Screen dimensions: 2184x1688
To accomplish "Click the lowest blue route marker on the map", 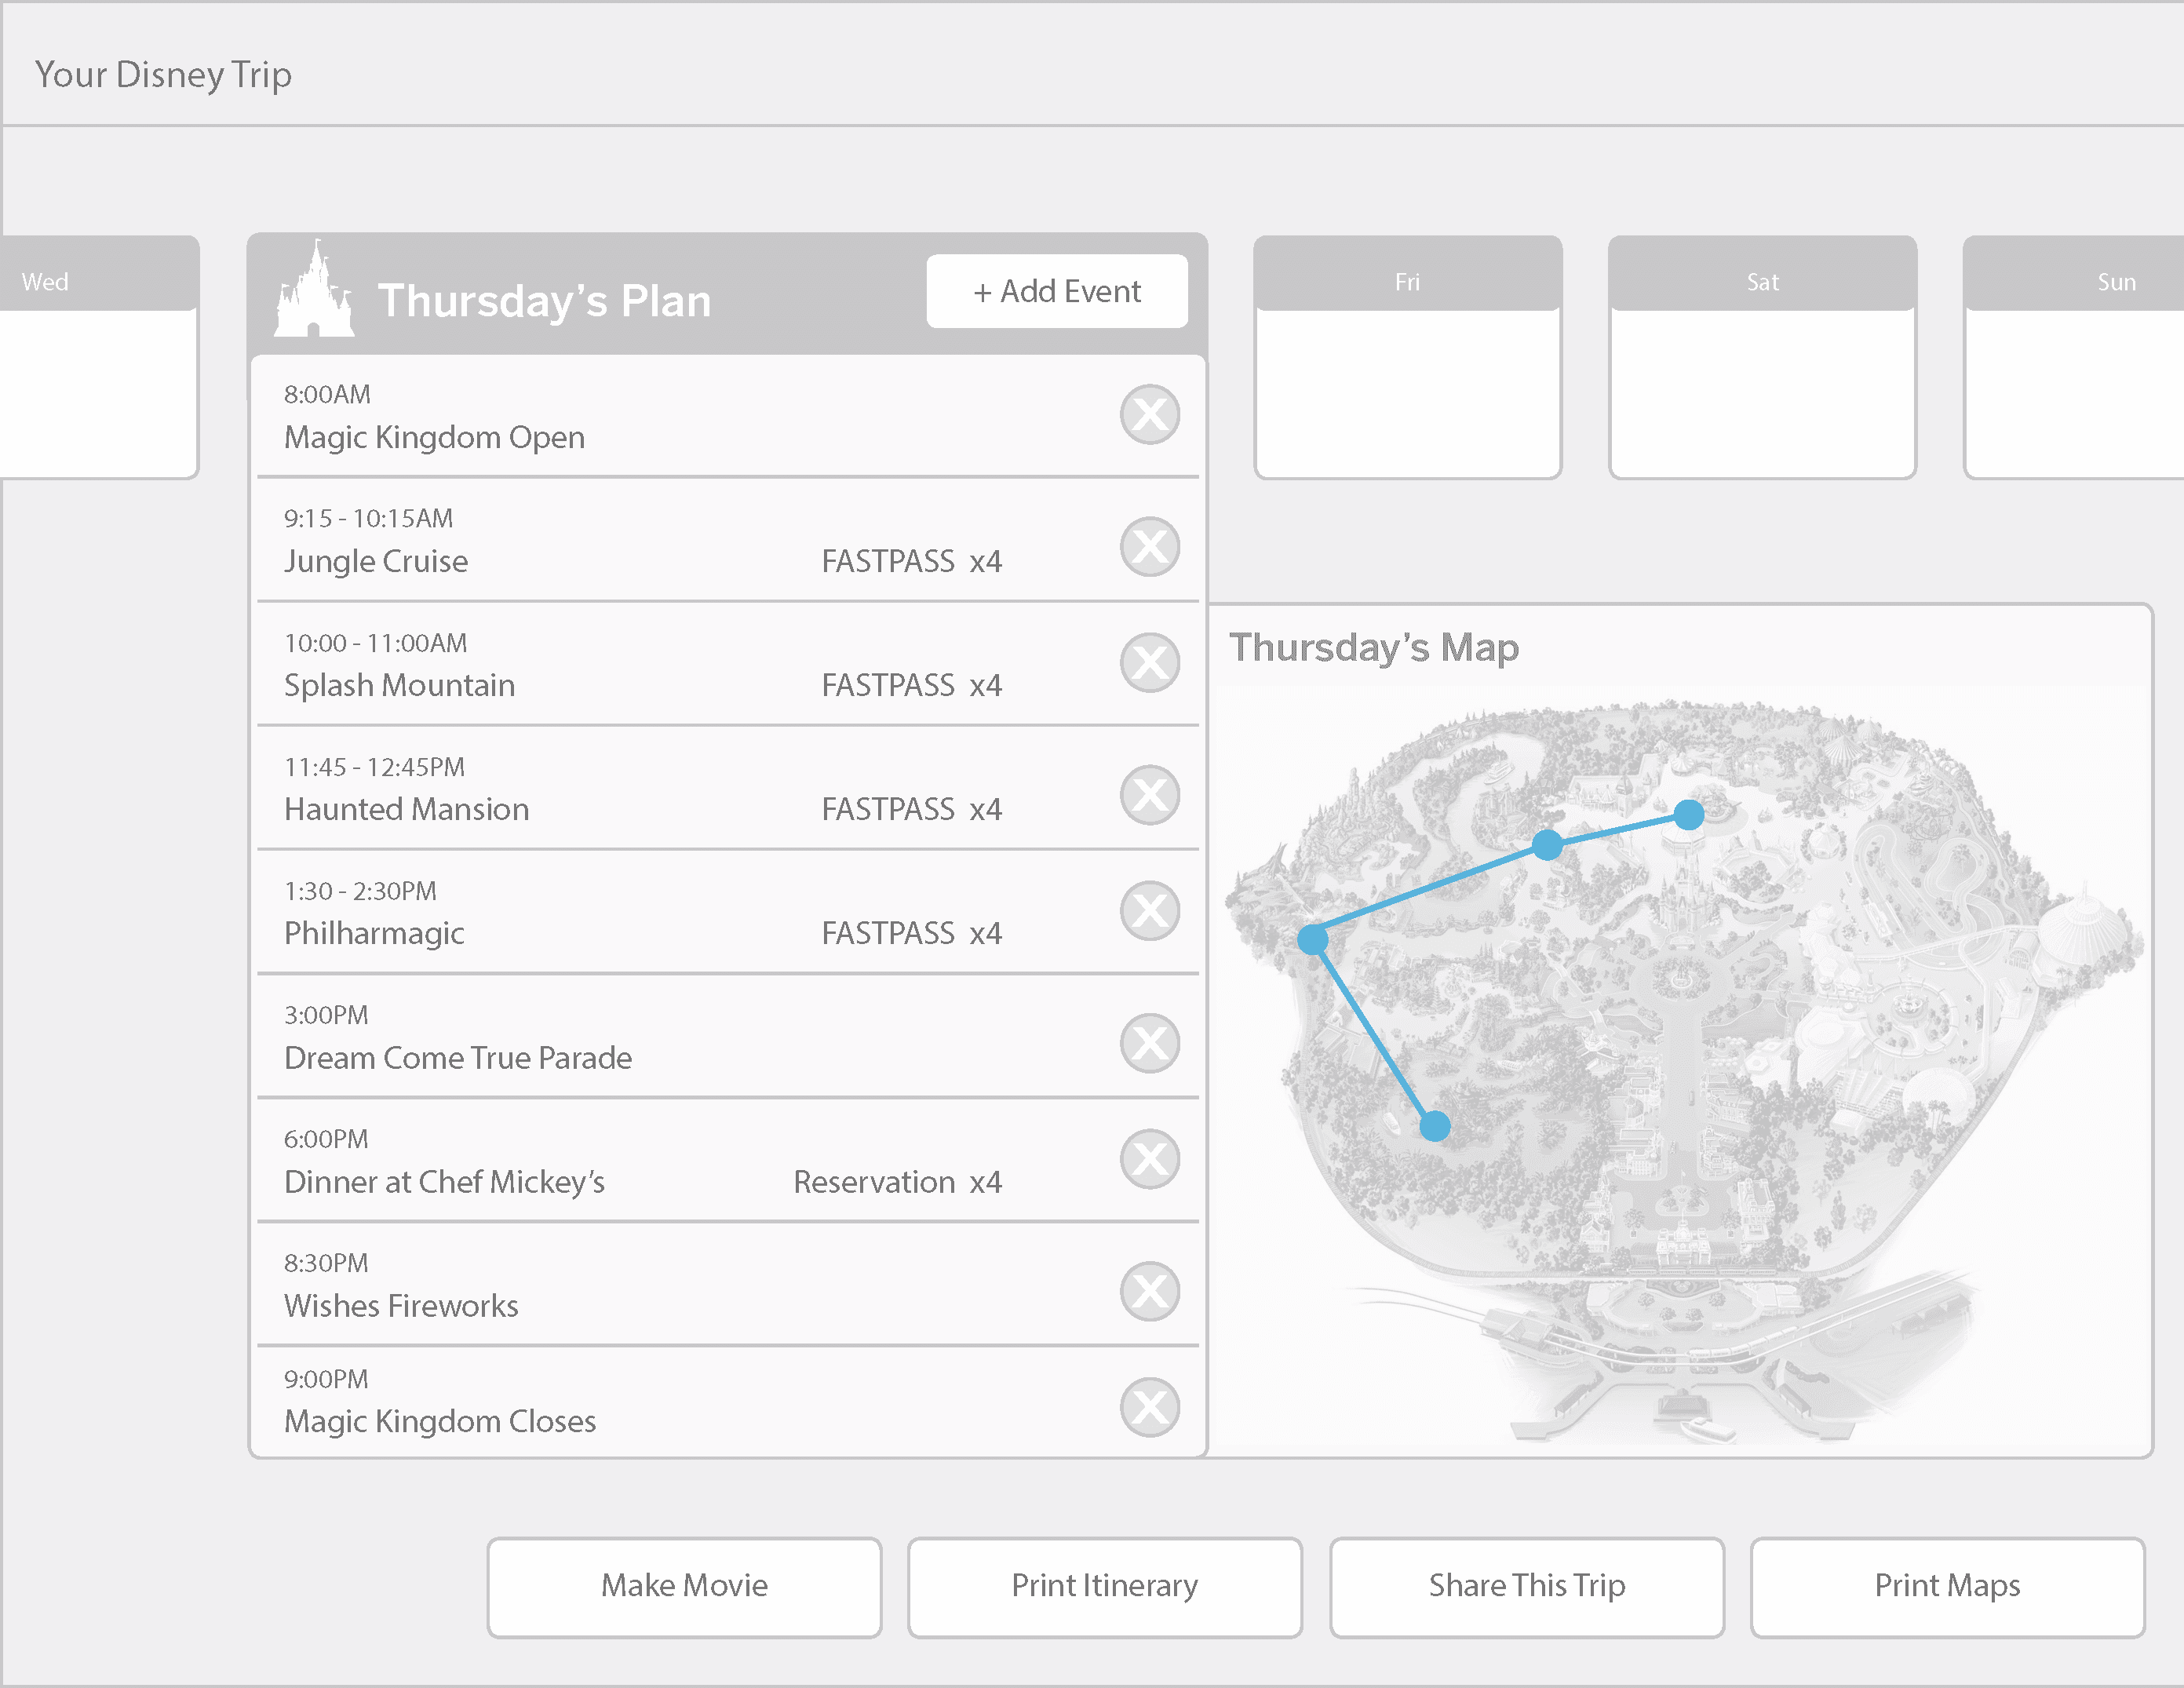I will tap(1435, 1126).
